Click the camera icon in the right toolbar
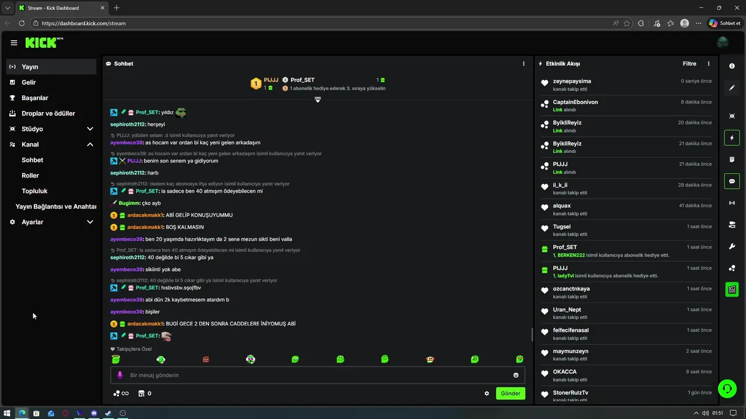746x419 pixels. [732, 225]
